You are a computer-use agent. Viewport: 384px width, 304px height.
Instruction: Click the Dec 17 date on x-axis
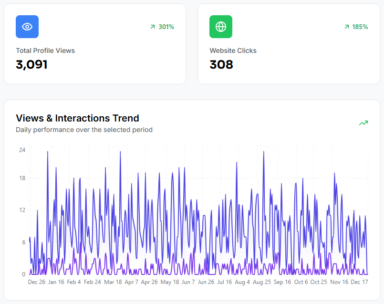[359, 282]
